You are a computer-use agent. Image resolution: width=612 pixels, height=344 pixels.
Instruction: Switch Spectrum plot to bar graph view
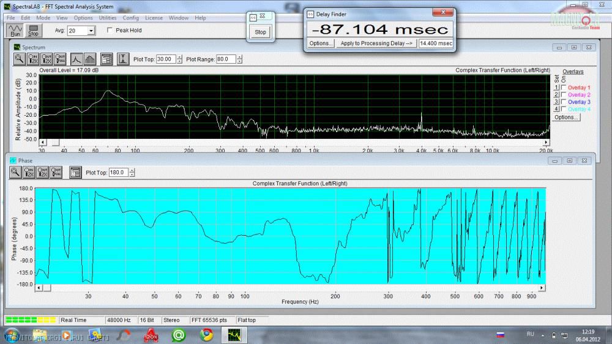pos(89,59)
